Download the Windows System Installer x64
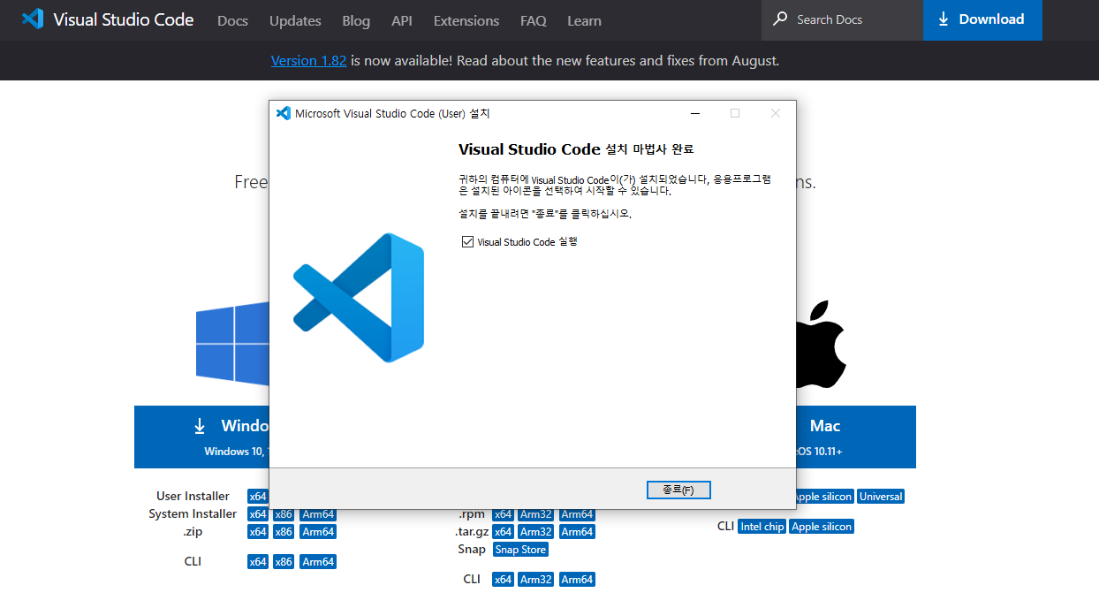The width and height of the screenshot is (1099, 608). click(x=258, y=514)
